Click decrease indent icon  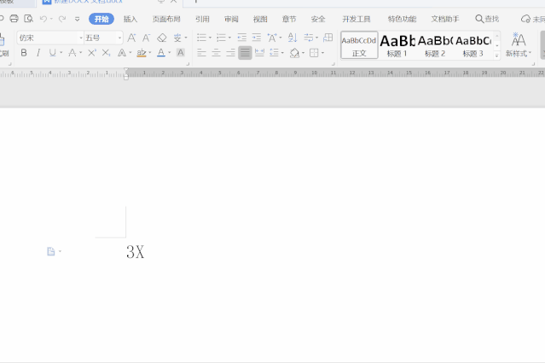pyautogui.click(x=242, y=38)
